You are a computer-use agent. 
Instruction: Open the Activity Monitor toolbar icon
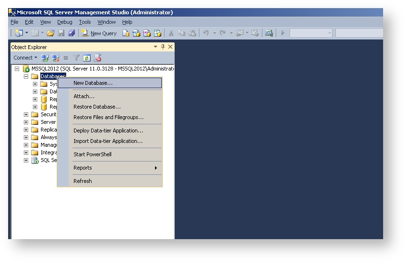[269, 33]
